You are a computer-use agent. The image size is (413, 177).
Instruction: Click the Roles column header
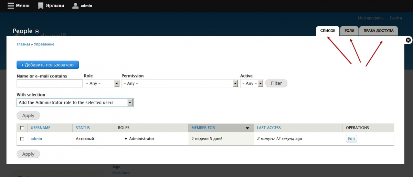click(x=124, y=128)
